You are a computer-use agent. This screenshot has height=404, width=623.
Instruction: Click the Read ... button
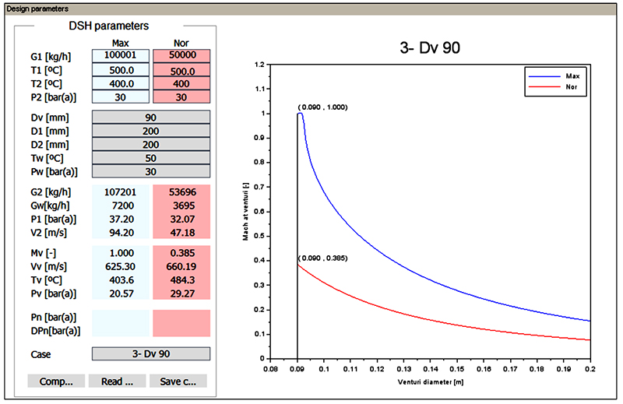point(118,381)
